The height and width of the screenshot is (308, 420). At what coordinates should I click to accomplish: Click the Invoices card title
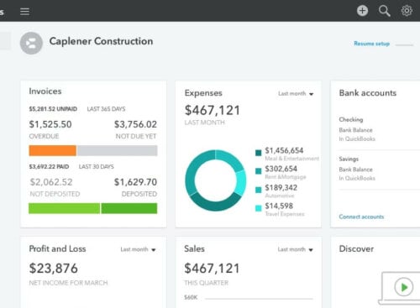coord(45,91)
